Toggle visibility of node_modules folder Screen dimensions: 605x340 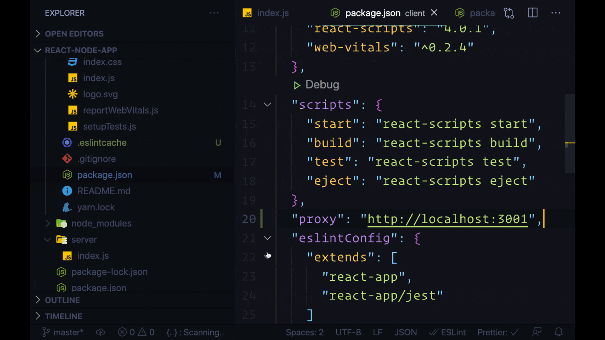point(47,223)
